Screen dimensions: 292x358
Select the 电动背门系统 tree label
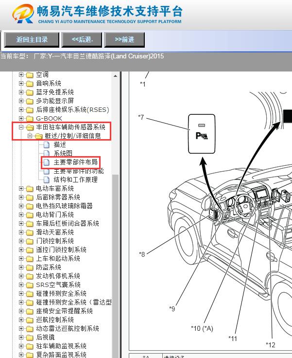pyautogui.click(x=55, y=215)
